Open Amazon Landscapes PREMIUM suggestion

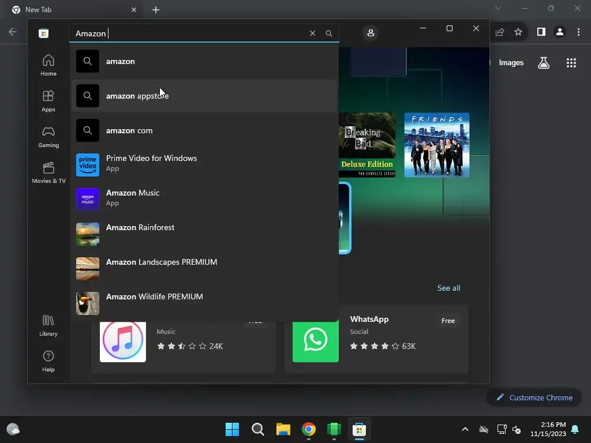(204, 268)
